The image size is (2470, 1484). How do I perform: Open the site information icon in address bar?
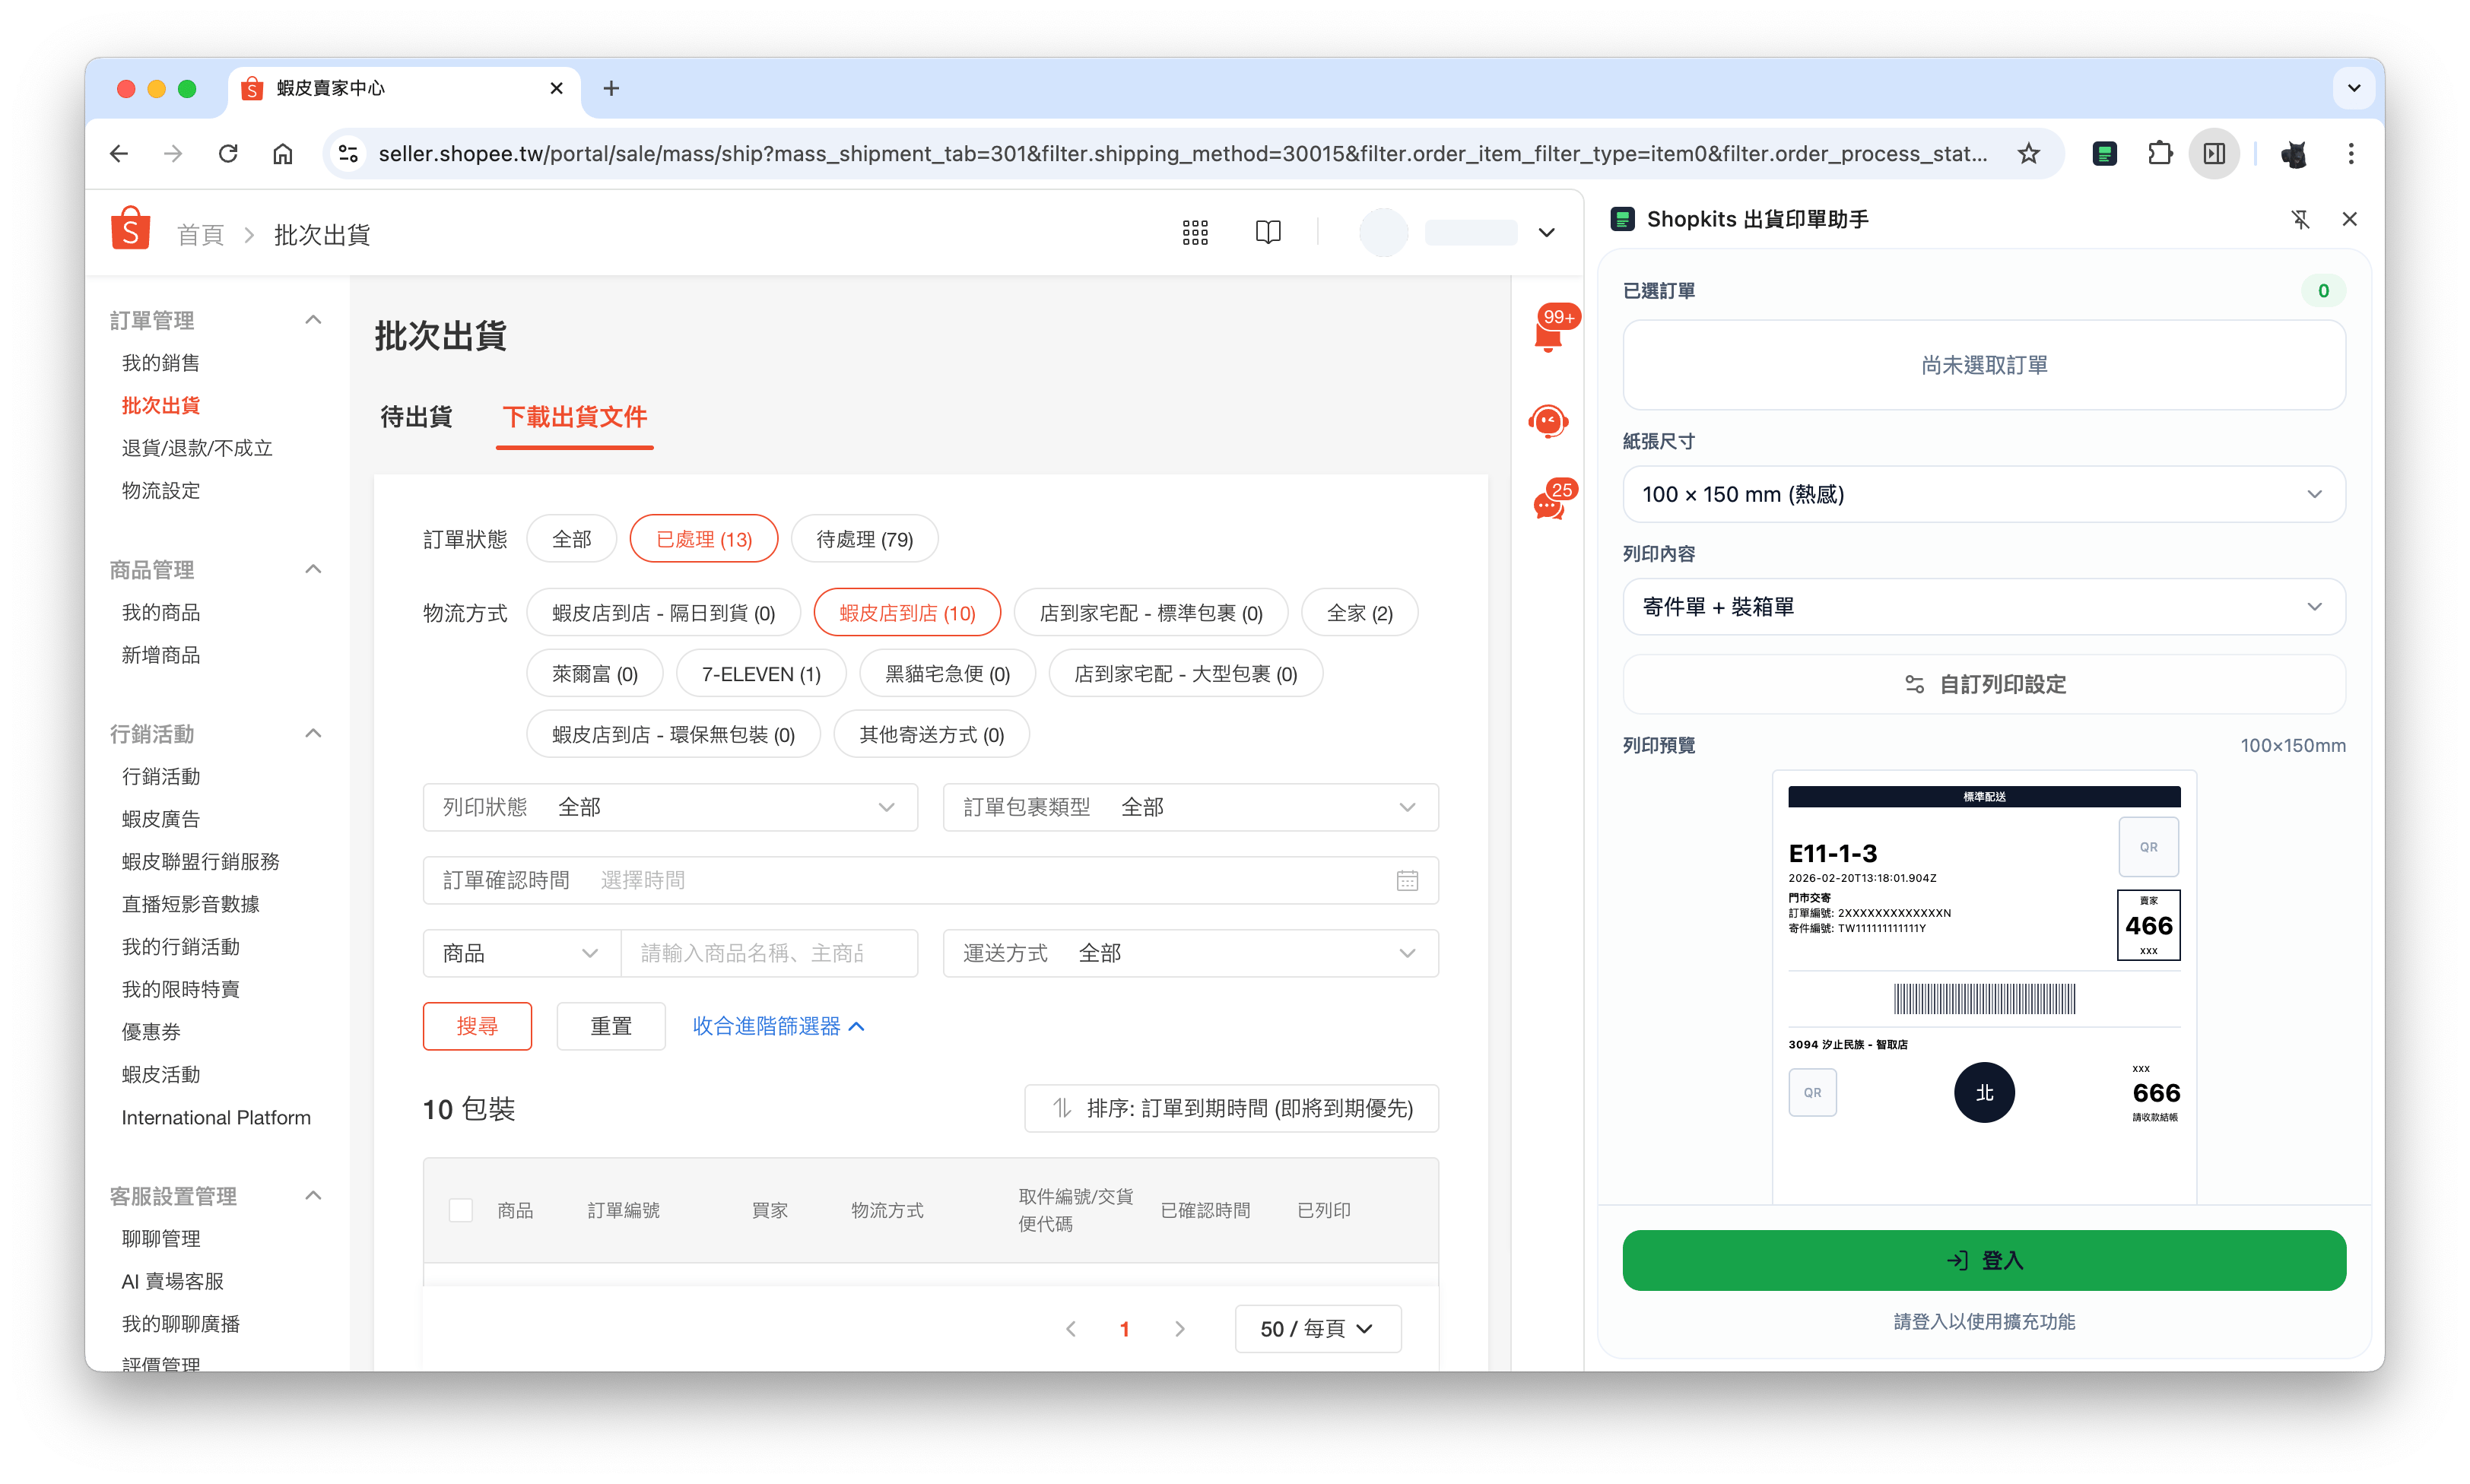click(348, 153)
